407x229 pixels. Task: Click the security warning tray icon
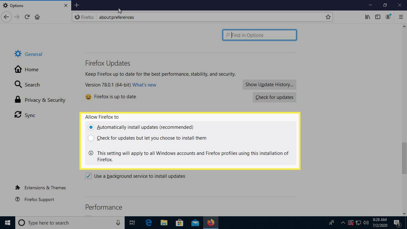350,223
